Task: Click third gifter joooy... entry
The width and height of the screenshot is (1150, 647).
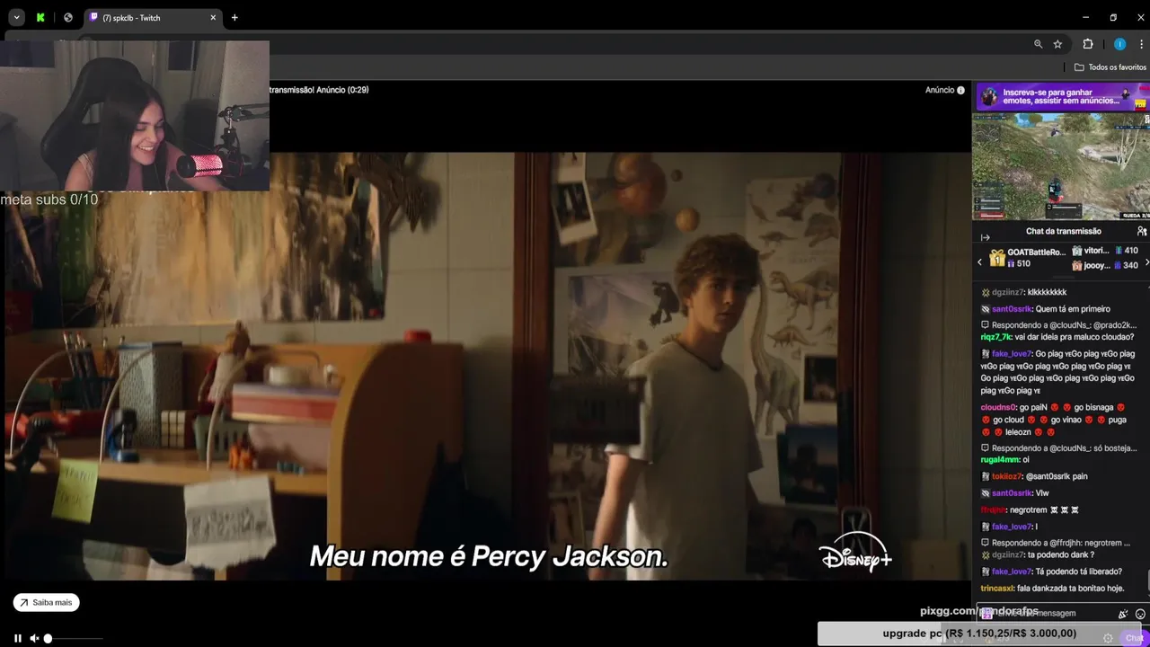Action: point(1105,265)
